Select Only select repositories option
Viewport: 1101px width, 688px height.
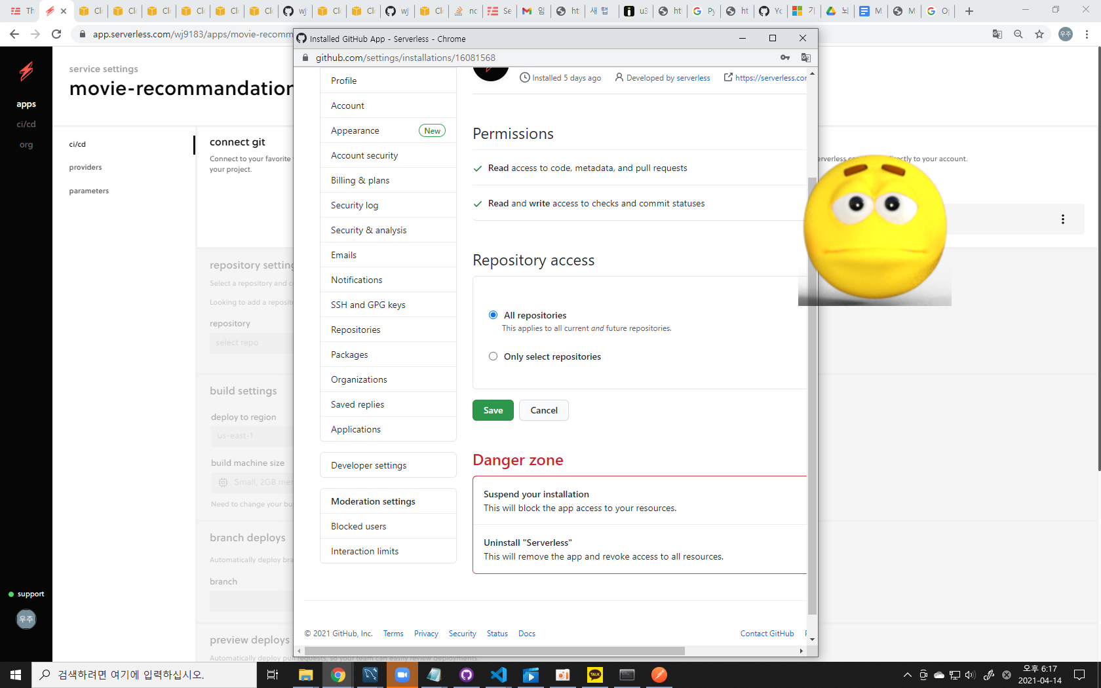493,356
